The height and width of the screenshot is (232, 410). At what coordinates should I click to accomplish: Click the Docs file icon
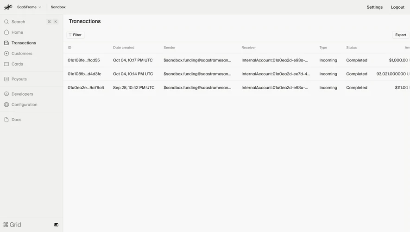[6, 120]
